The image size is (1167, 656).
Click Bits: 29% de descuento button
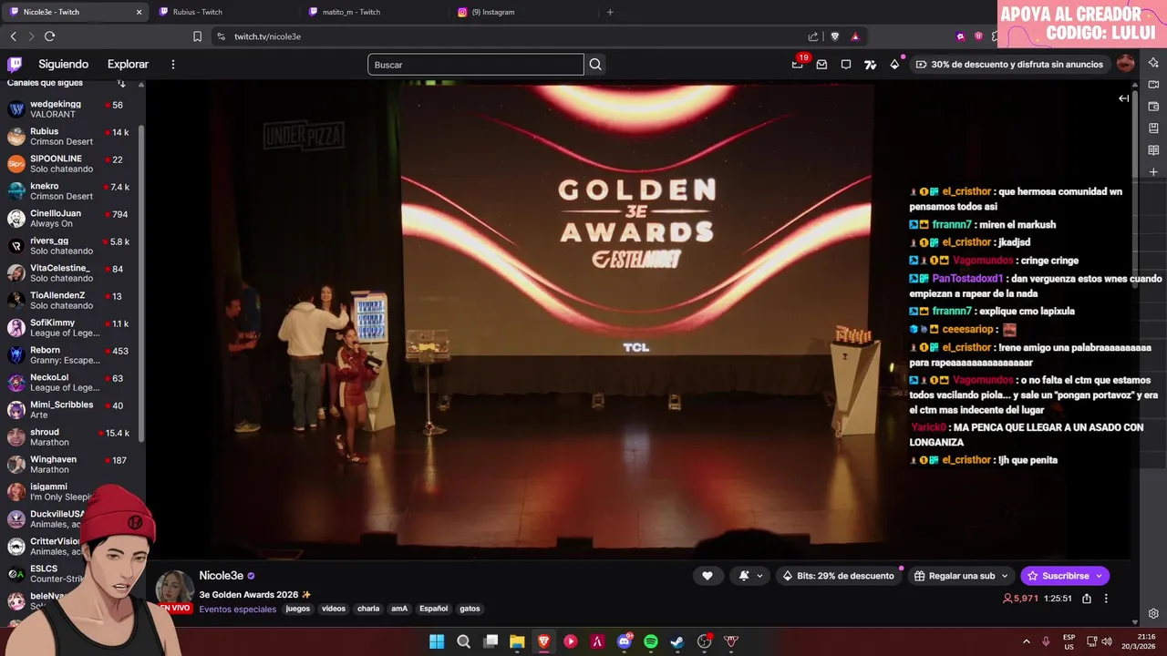839,576
